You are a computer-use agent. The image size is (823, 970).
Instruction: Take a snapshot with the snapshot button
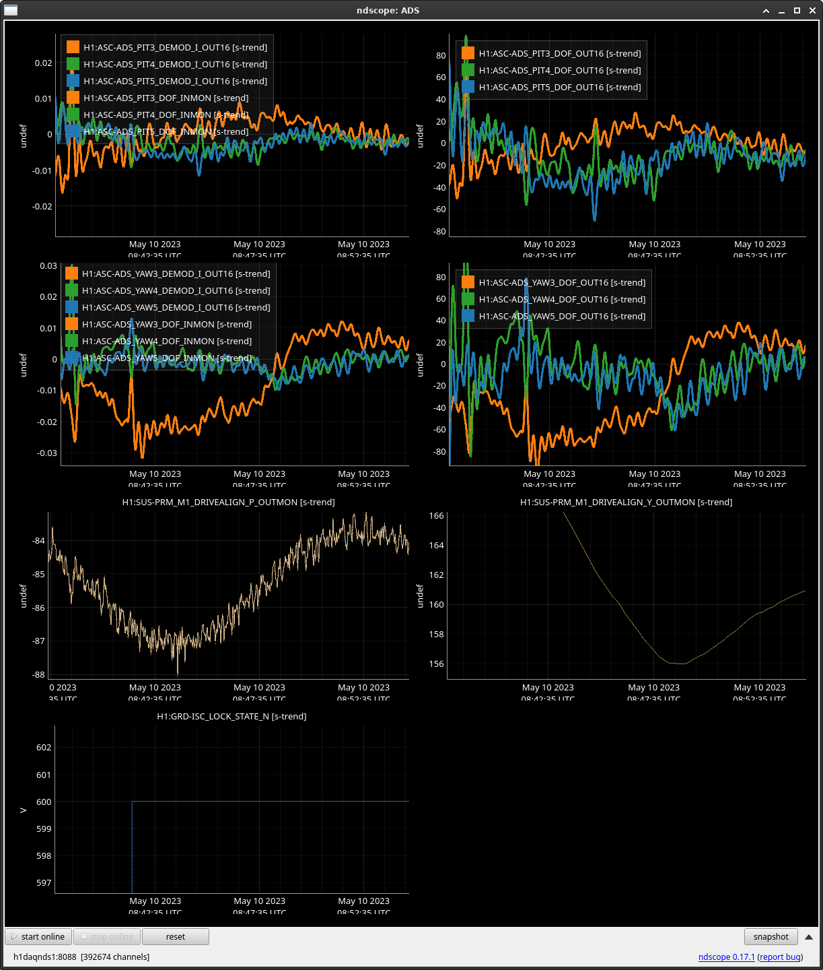click(x=771, y=936)
